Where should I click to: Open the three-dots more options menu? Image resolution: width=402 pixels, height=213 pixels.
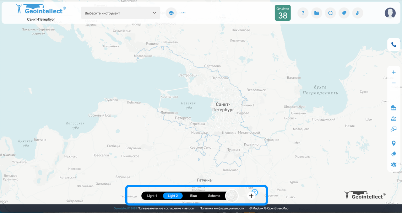coord(183,13)
